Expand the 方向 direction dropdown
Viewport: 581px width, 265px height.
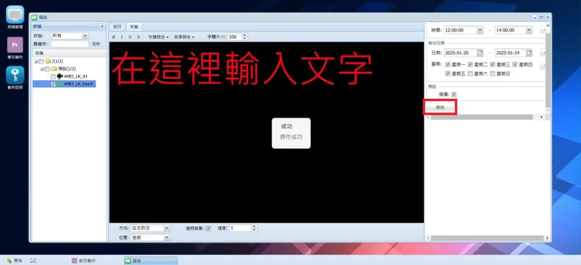click(166, 228)
